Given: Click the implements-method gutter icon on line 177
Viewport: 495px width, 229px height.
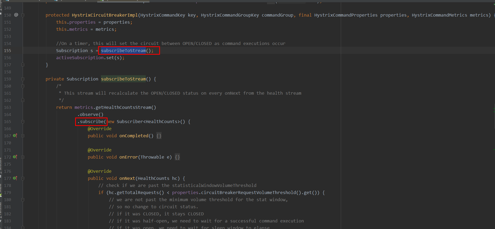Looking at the screenshot, I should (x=15, y=178).
